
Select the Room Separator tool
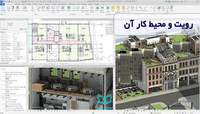point(102,9)
